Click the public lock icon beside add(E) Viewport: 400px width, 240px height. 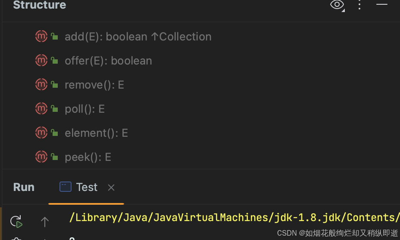[x=54, y=37]
